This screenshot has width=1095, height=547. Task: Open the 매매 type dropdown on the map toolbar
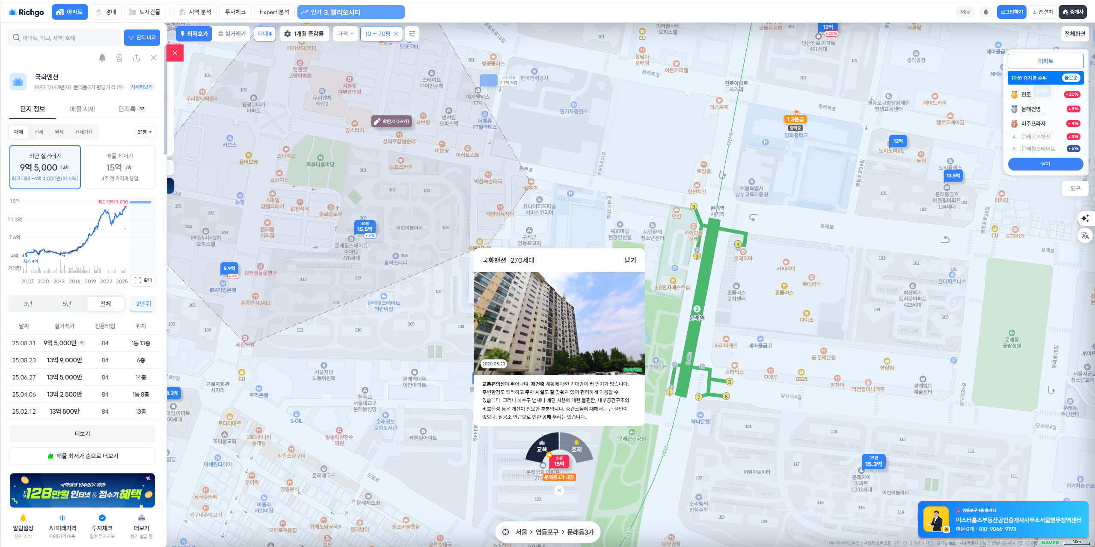pos(264,34)
